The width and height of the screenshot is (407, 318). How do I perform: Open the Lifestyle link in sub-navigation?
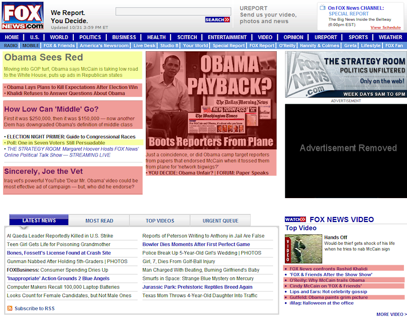[371, 46]
